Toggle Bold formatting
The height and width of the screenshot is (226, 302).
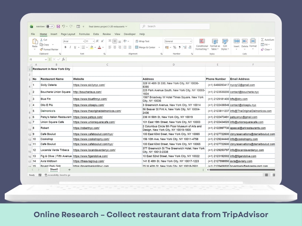65,47
